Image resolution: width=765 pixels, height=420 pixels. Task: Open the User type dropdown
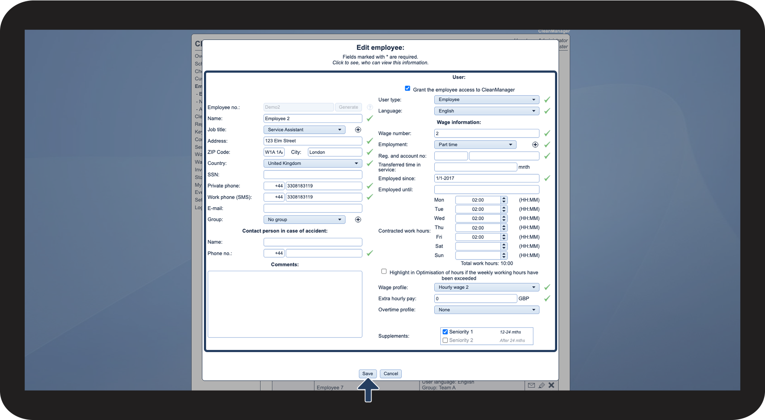click(x=487, y=99)
